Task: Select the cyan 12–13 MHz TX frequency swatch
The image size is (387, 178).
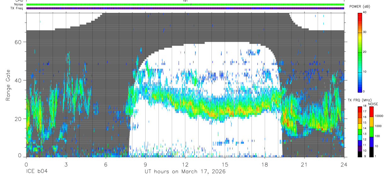Action: (x=360, y=138)
